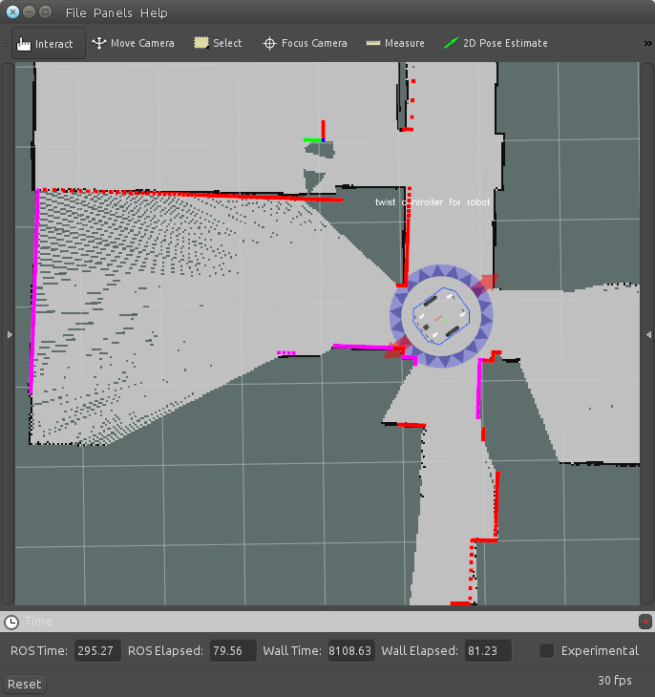Pick the Measure tool
The image size is (655, 697).
click(x=394, y=43)
